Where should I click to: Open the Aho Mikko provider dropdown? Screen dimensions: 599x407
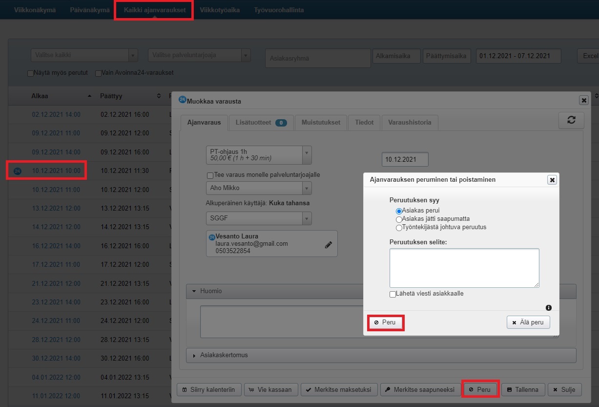307,188
